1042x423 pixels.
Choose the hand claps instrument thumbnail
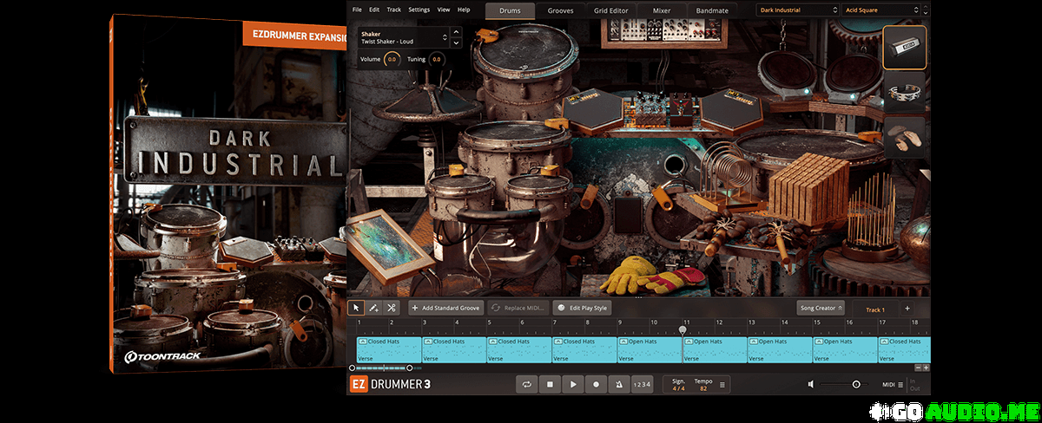coord(905,139)
